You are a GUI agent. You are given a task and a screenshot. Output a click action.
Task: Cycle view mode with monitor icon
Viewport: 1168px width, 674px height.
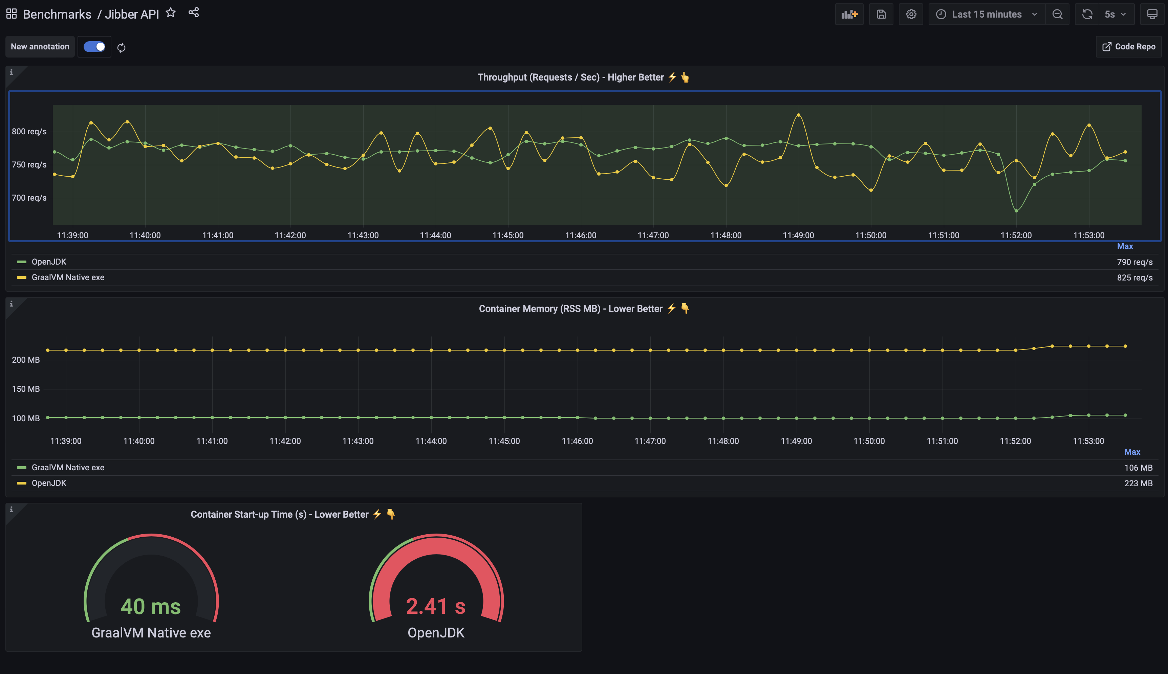point(1152,14)
